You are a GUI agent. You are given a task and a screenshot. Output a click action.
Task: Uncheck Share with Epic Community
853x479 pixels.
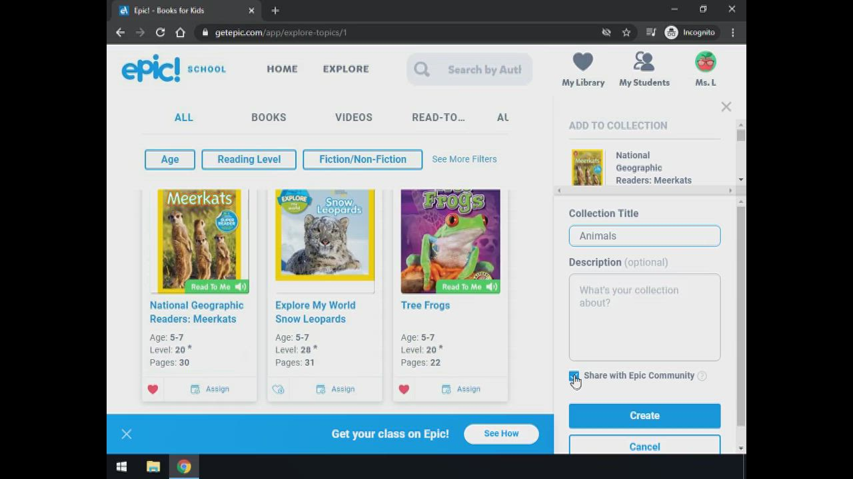pyautogui.click(x=574, y=376)
